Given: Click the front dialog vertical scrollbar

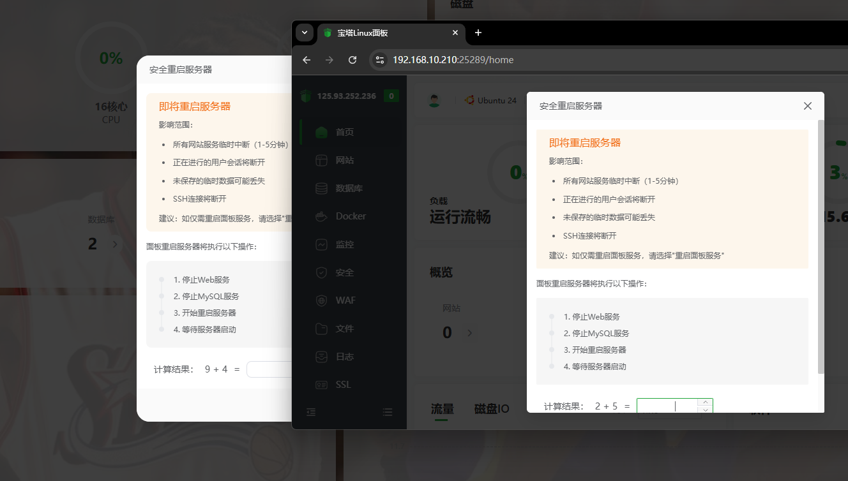Looking at the screenshot, I should point(821,246).
